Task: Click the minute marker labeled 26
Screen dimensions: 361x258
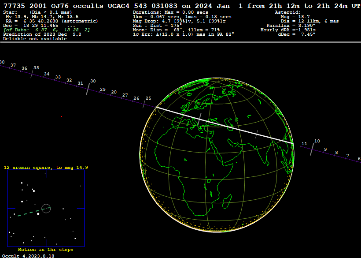Action: (136, 98)
